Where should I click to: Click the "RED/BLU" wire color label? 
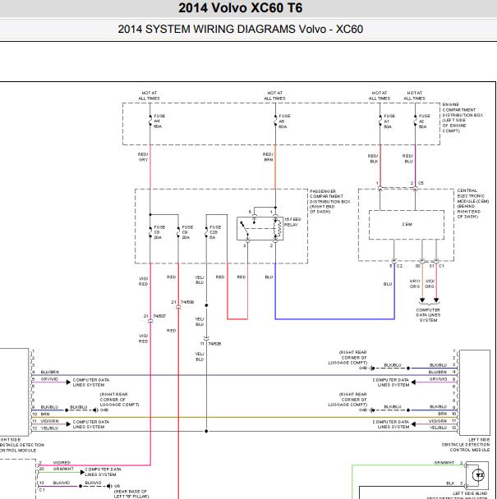coord(407,158)
